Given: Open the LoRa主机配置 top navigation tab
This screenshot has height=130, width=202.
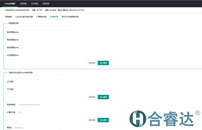Looking at the screenshot, I should pos(10,4).
